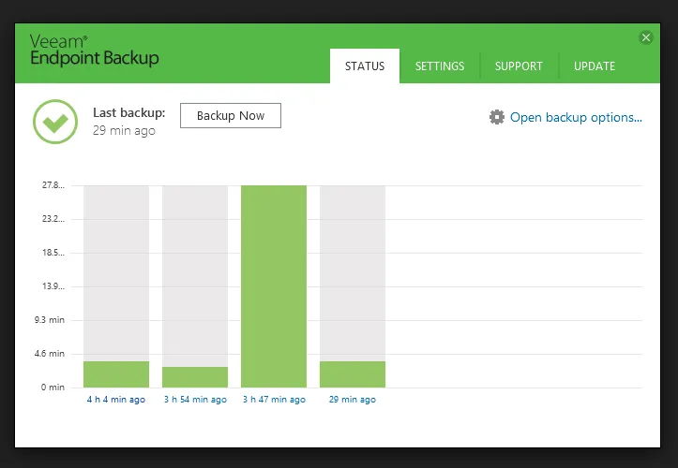Viewport: 678px width, 468px height.
Task: Go to the SUPPORT tab
Action: (x=519, y=66)
